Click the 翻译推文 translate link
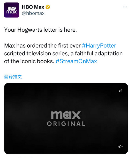The height and width of the screenshot is (158, 132). click(x=13, y=77)
